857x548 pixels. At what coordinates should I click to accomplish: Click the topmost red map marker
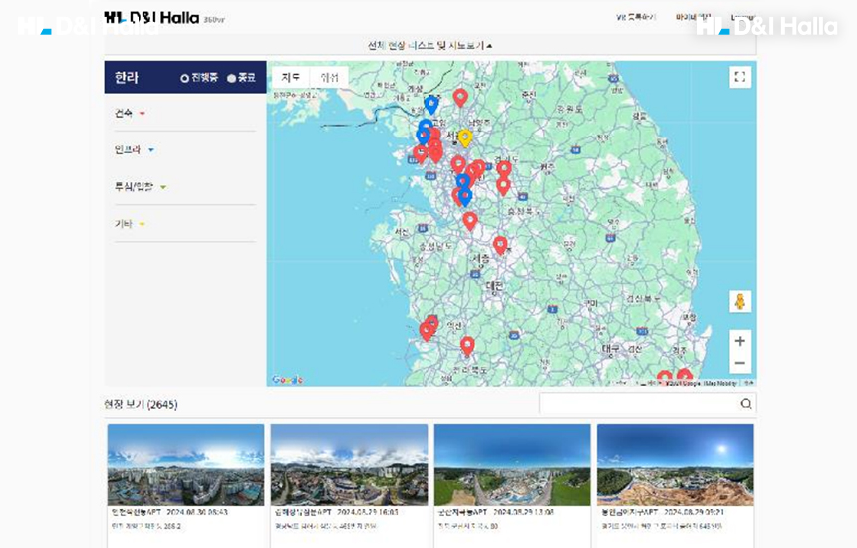[460, 97]
